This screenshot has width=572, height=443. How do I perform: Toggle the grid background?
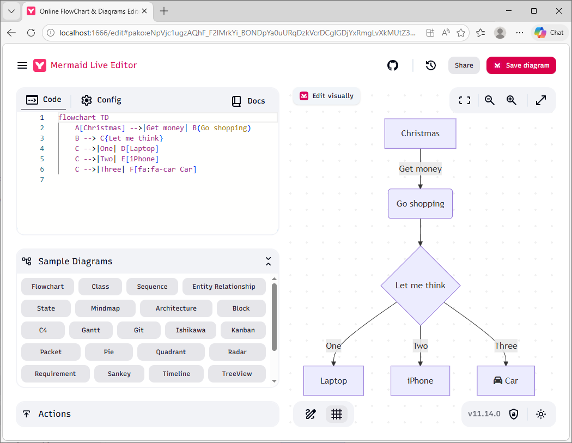click(x=336, y=414)
